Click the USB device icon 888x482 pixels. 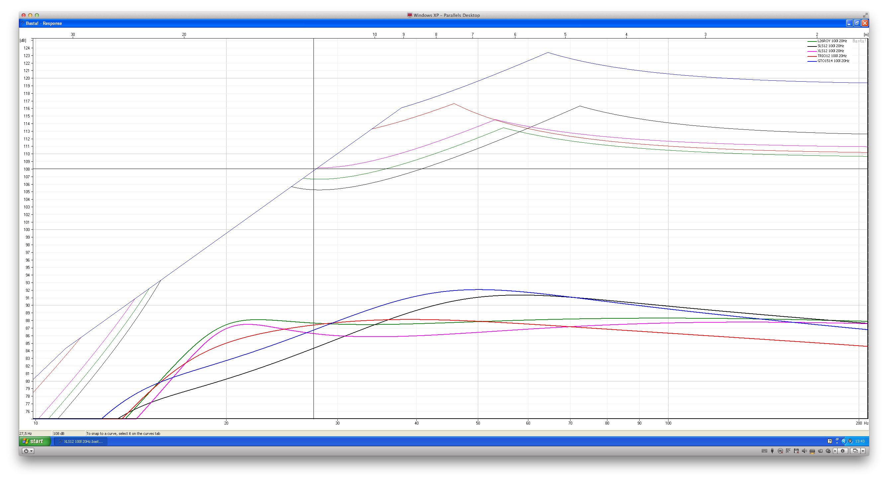point(772,451)
